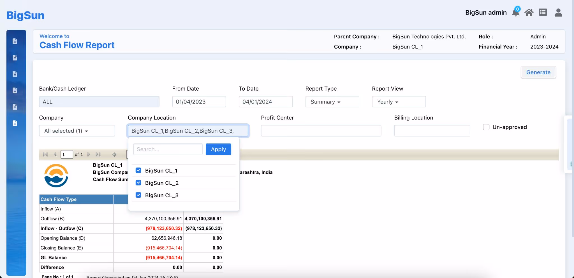574x278 pixels.
Task: Select the Inflow (A) row label
Action: click(x=51, y=209)
